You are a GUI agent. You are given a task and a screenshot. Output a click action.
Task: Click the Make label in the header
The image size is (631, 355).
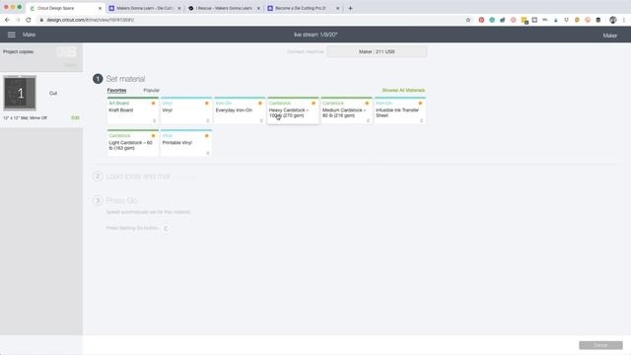29,35
